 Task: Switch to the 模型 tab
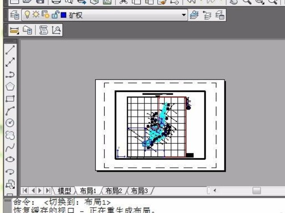64,191
